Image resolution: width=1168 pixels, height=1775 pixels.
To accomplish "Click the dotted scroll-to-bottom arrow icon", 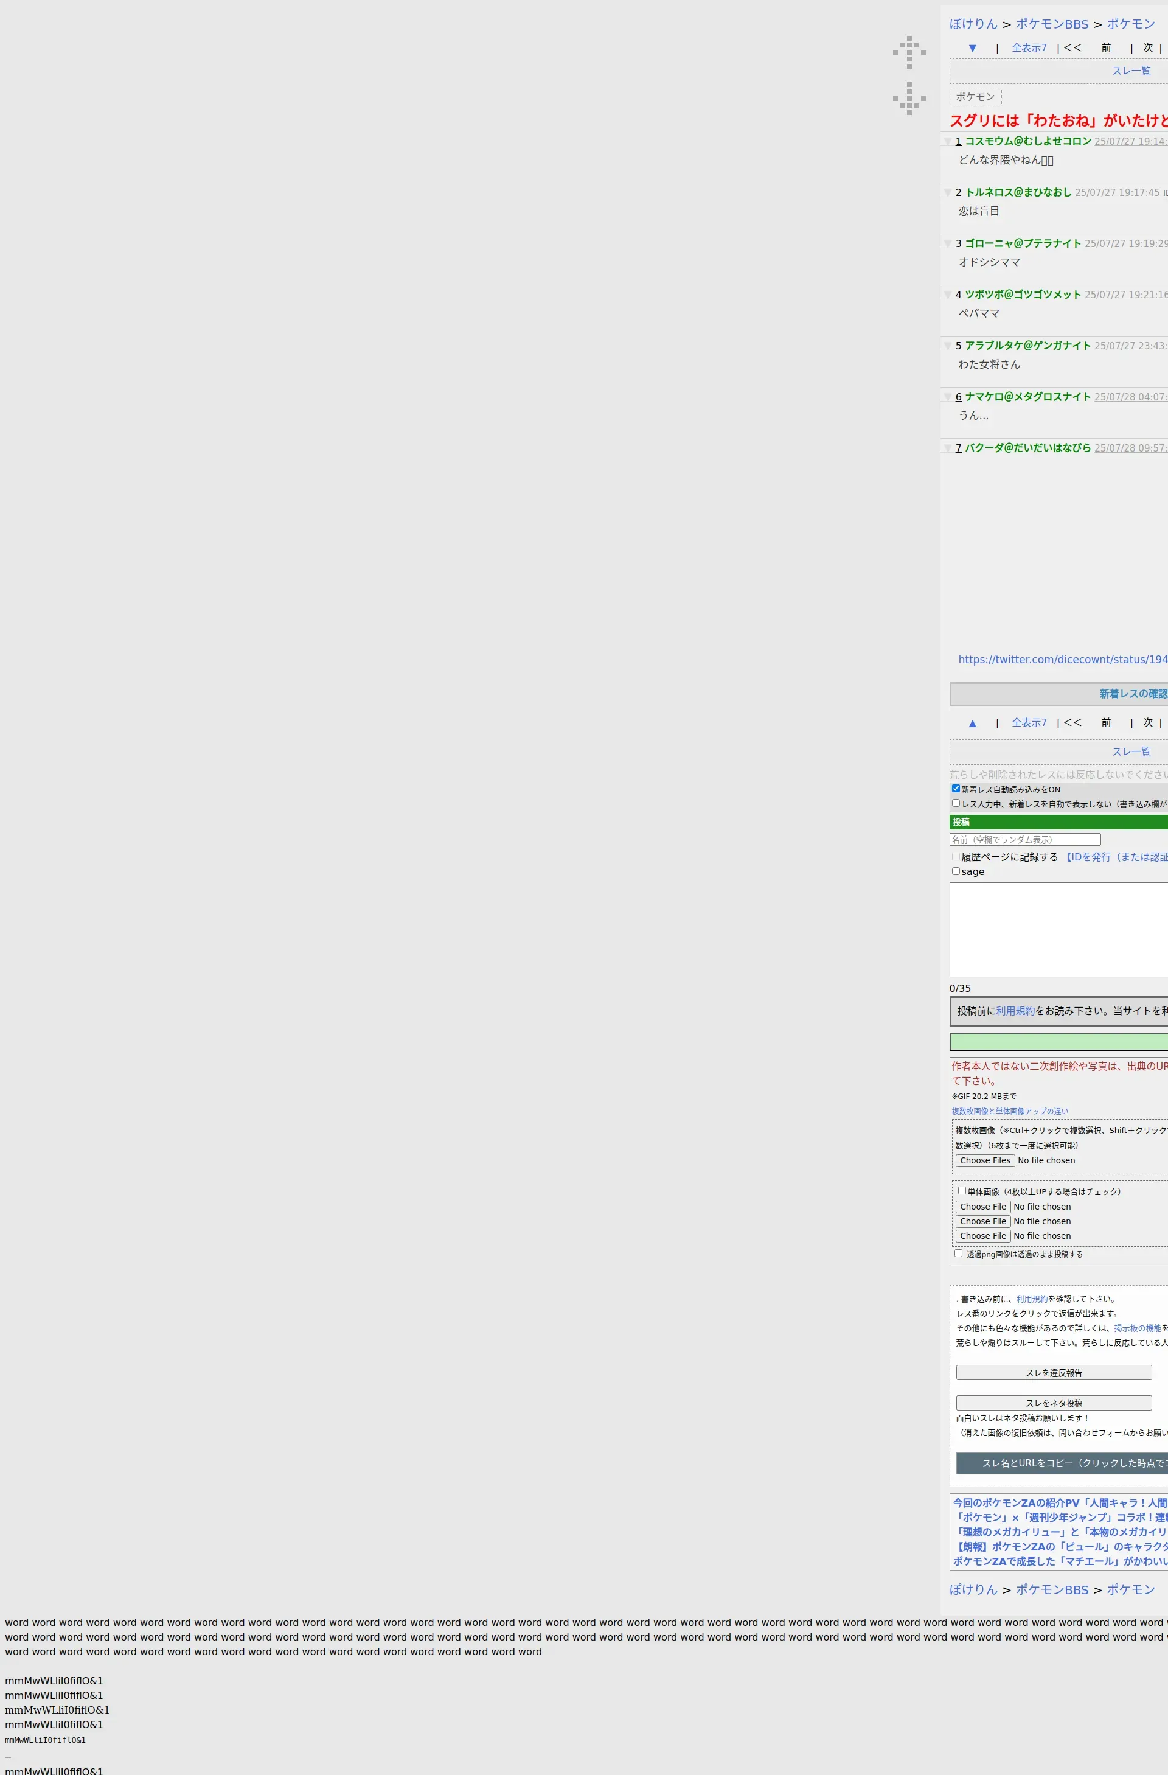I will point(909,98).
